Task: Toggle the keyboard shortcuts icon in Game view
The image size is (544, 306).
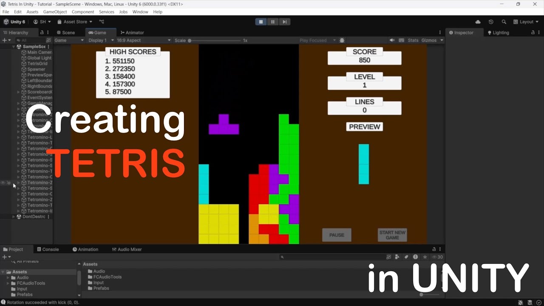Action: 402,40
